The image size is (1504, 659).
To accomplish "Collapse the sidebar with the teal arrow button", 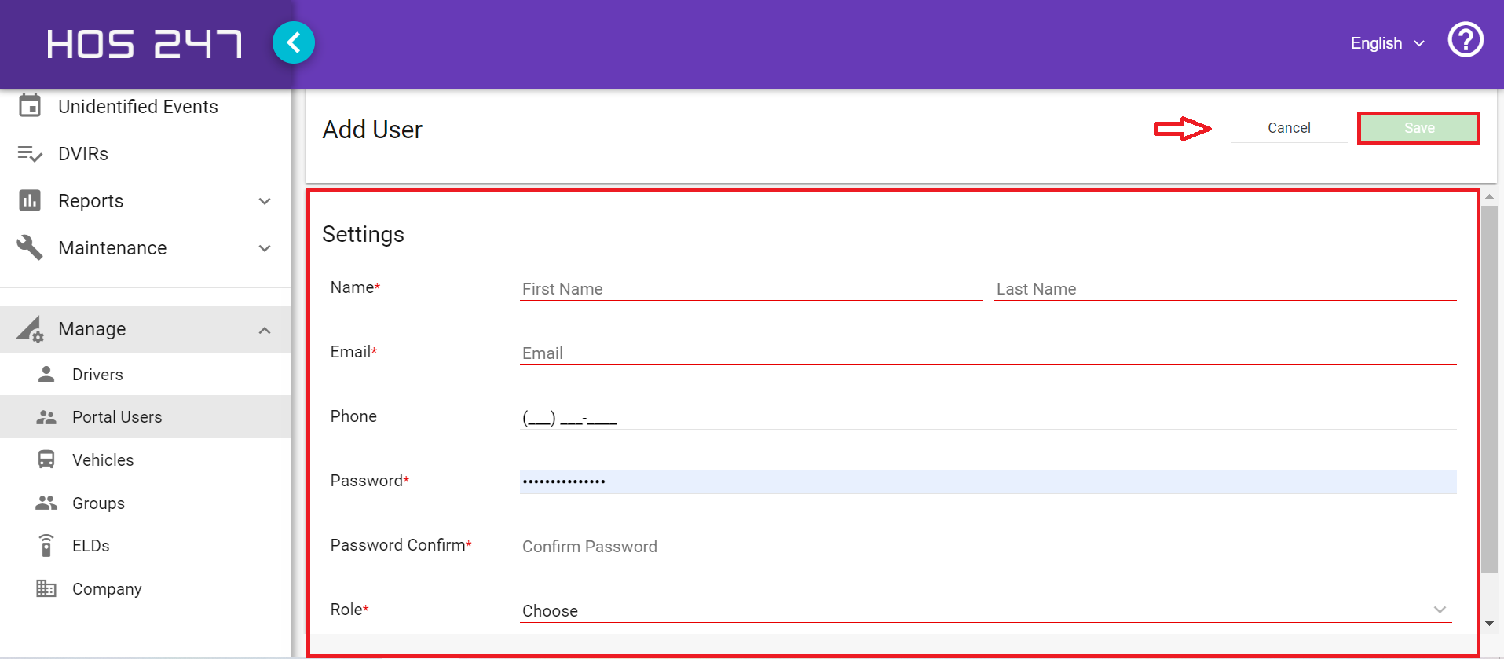I will coord(294,42).
